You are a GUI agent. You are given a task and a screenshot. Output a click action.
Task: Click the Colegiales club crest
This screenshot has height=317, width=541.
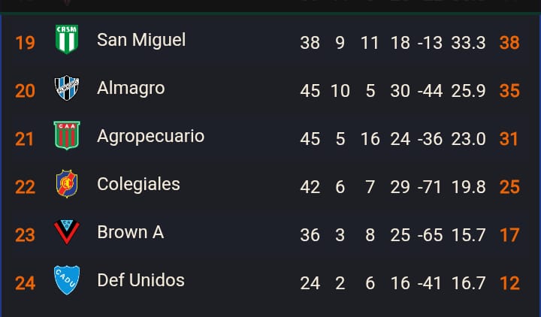point(67,184)
